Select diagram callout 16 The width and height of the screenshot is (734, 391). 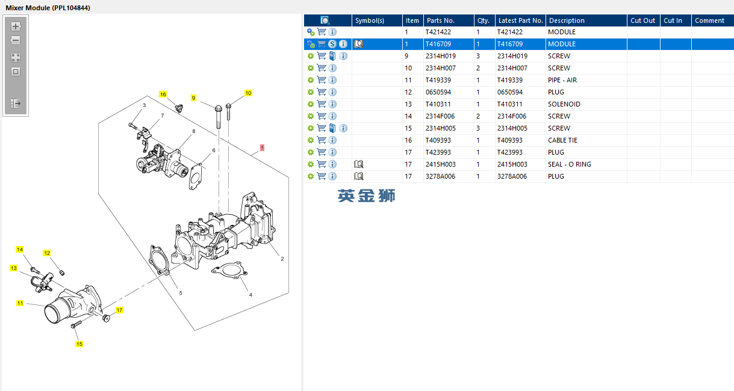(x=163, y=94)
